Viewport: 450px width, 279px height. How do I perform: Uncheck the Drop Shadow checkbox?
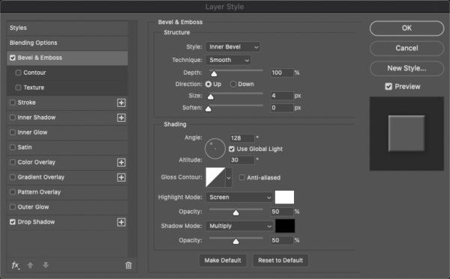(13, 221)
